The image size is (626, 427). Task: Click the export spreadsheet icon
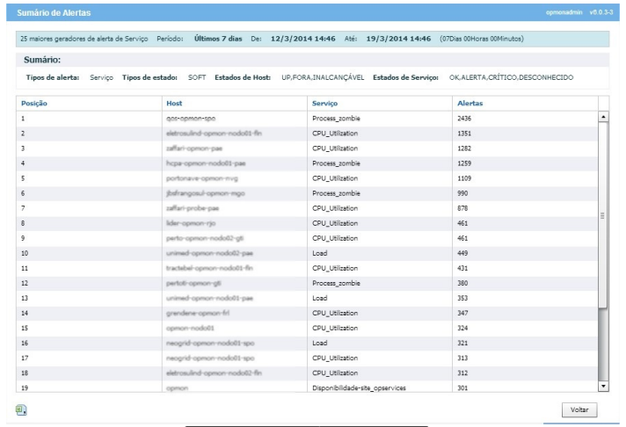point(20,409)
